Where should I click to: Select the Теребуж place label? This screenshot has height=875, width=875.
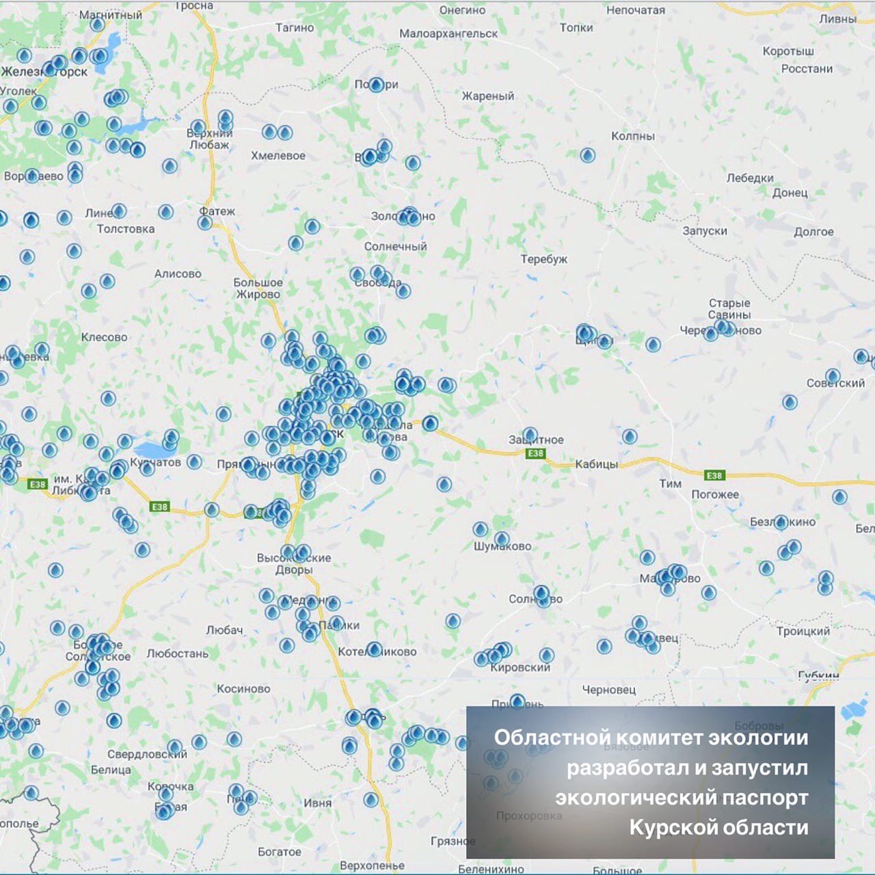point(543,259)
